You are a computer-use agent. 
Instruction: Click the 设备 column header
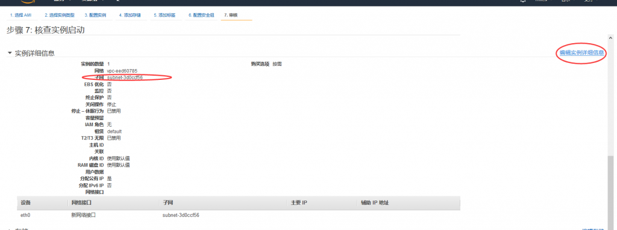tap(25, 203)
